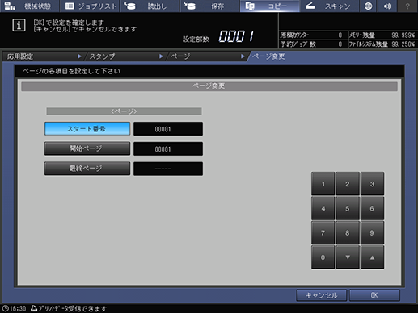Click the globe network icon
The width and height of the screenshot is (418, 313).
click(368, 6)
